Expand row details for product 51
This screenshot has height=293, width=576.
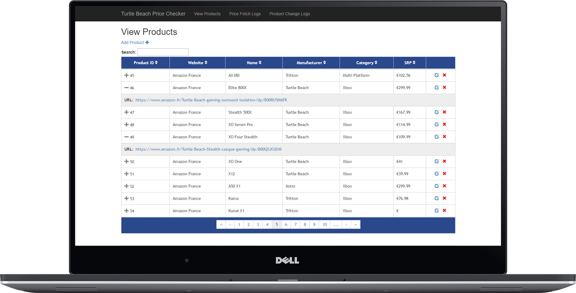[x=126, y=174]
